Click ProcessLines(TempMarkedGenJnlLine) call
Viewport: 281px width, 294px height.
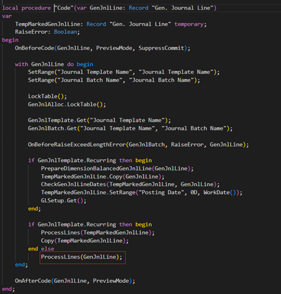(x=98, y=233)
